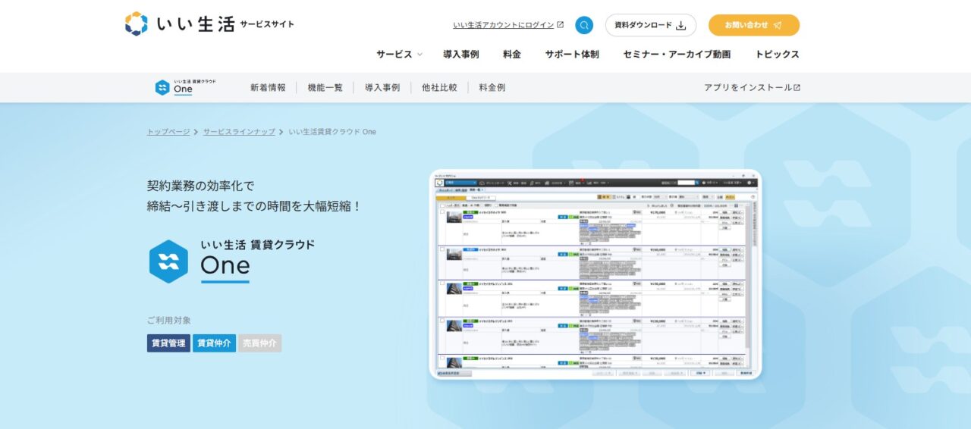The width and height of the screenshot is (971, 429).
Task: Open the 料金 main menu item
Action: [512, 55]
